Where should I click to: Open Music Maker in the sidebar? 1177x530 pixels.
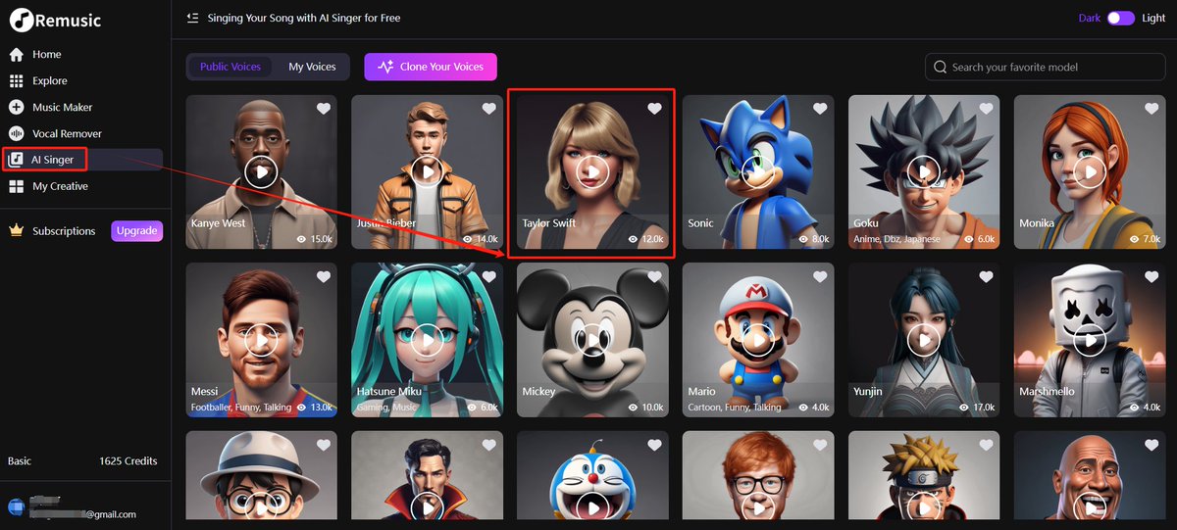coord(62,108)
